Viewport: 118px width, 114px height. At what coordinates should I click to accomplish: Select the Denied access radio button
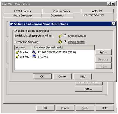65,42
